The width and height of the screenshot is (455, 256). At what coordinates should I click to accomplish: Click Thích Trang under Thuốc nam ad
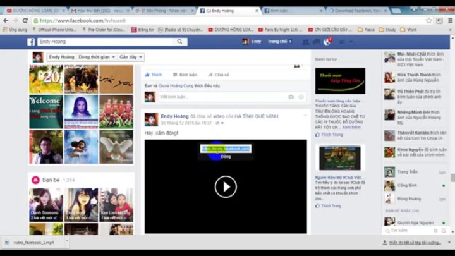[x=329, y=135]
